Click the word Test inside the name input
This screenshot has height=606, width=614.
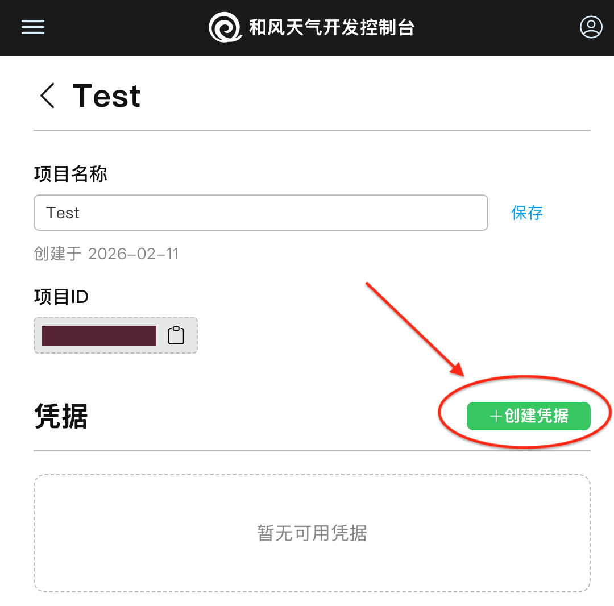(63, 213)
